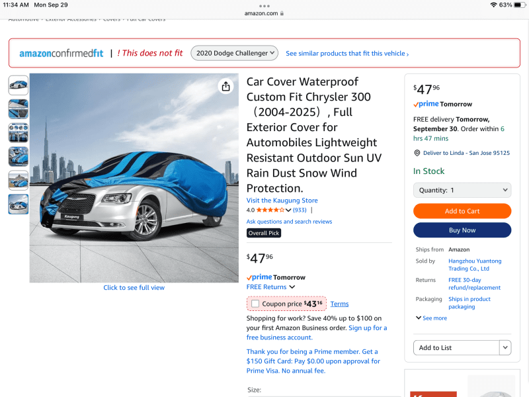Screen dimensions: 529x397
Task: Open coupon Terms link
Action: click(339, 304)
